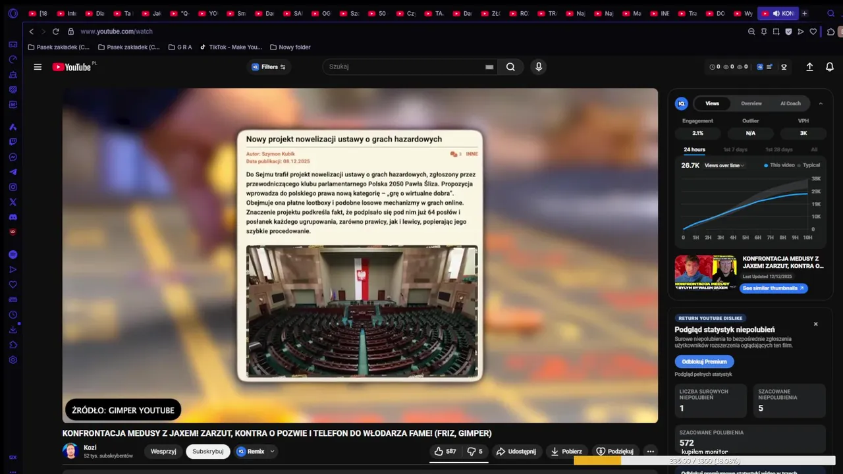This screenshot has height=474, width=843.
Task: Open the Nowy folder bookmark folder
Action: (x=290, y=47)
